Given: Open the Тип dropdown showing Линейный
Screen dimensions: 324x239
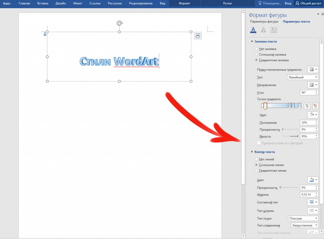Looking at the screenshot, I should pos(302,77).
